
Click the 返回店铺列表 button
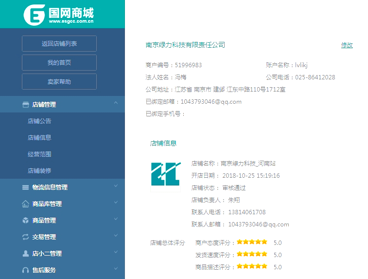pos(59,43)
